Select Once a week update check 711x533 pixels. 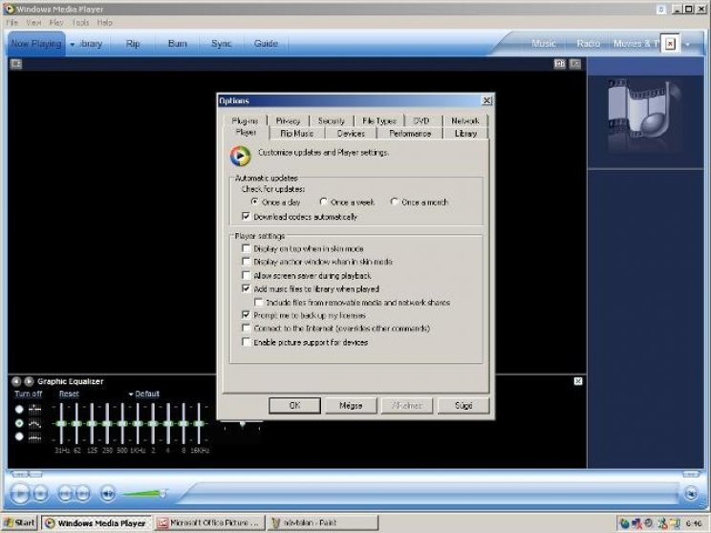click(324, 202)
